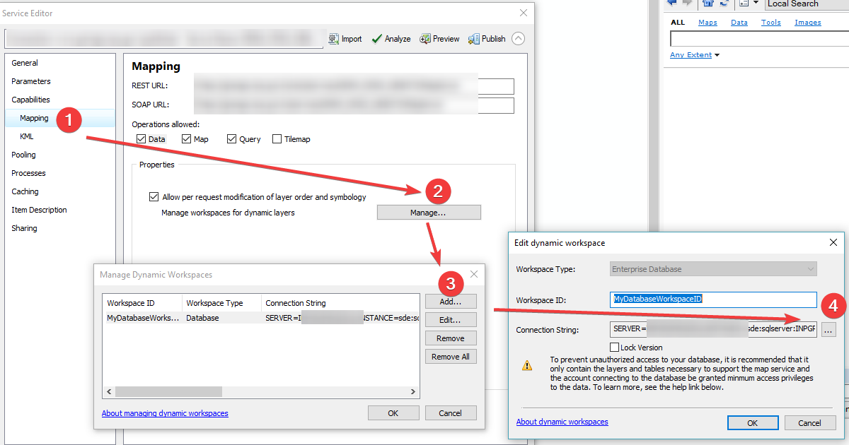
Task: Select Parameters in the sidebar
Action: tap(31, 81)
